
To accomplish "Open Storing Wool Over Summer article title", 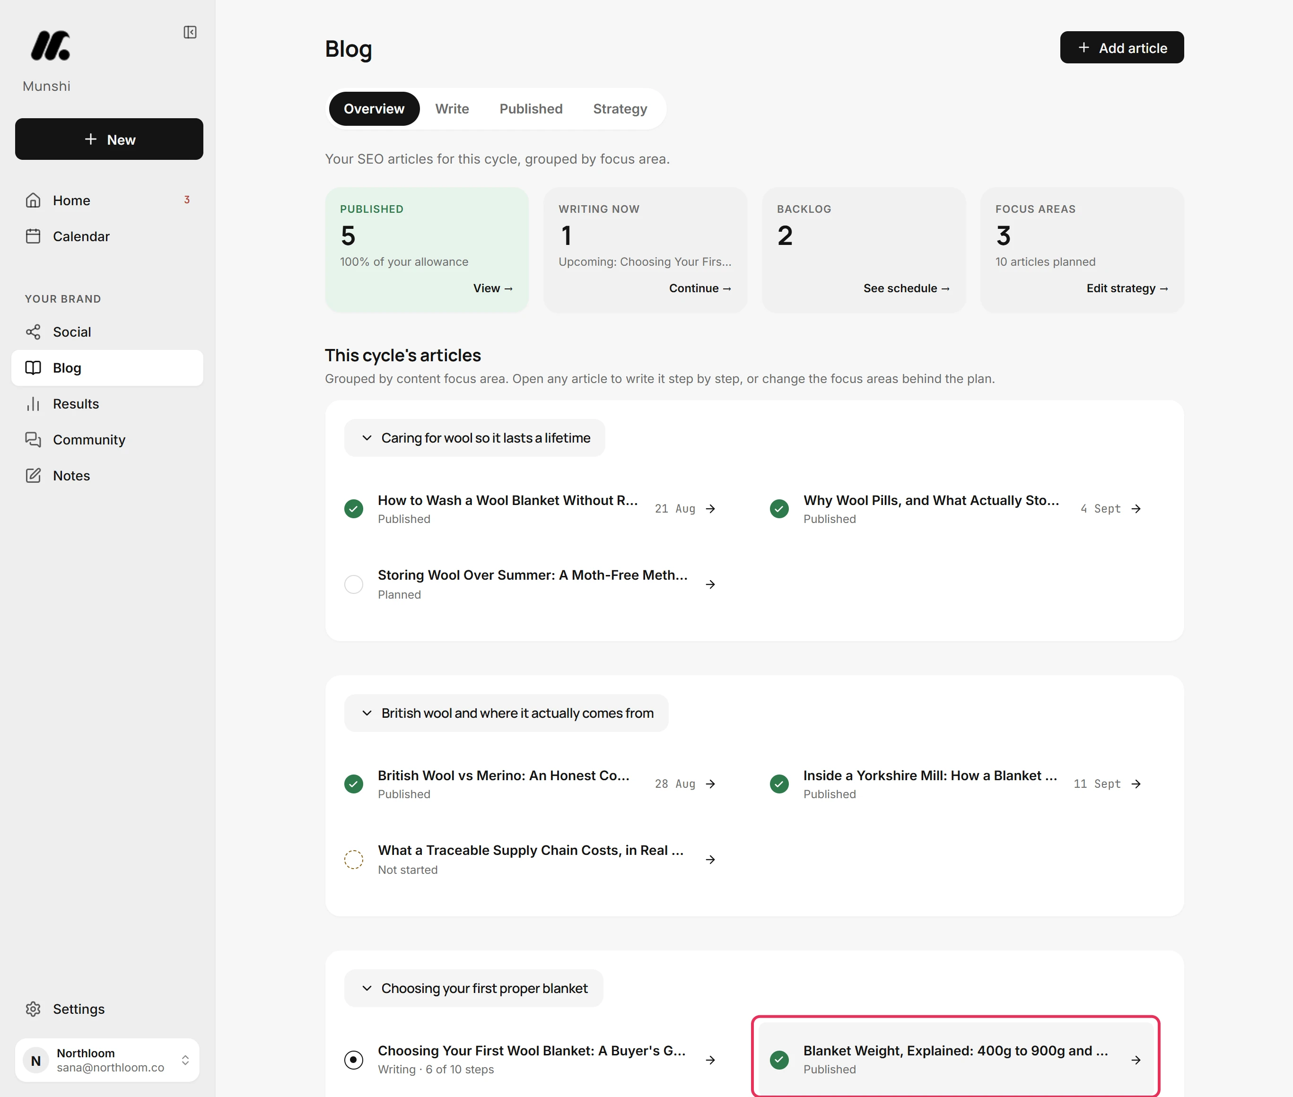I will click(x=533, y=575).
